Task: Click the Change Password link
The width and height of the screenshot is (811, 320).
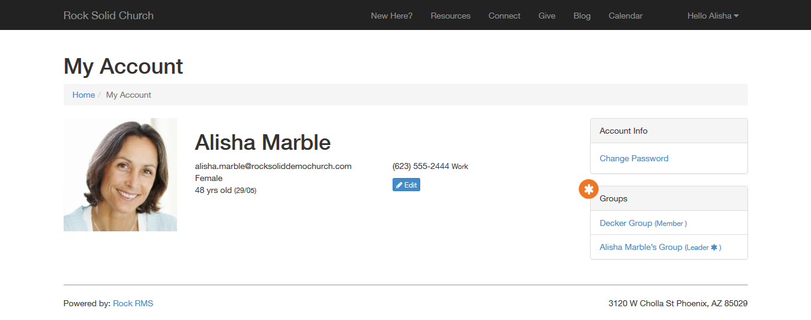Action: [633, 158]
